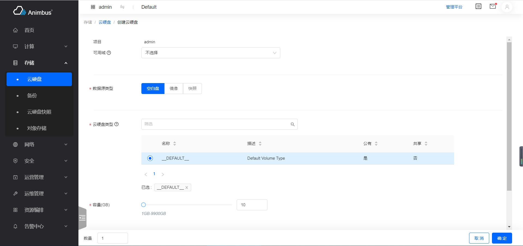
Task: Collapse sidebar using the fold icon
Action: point(82,218)
